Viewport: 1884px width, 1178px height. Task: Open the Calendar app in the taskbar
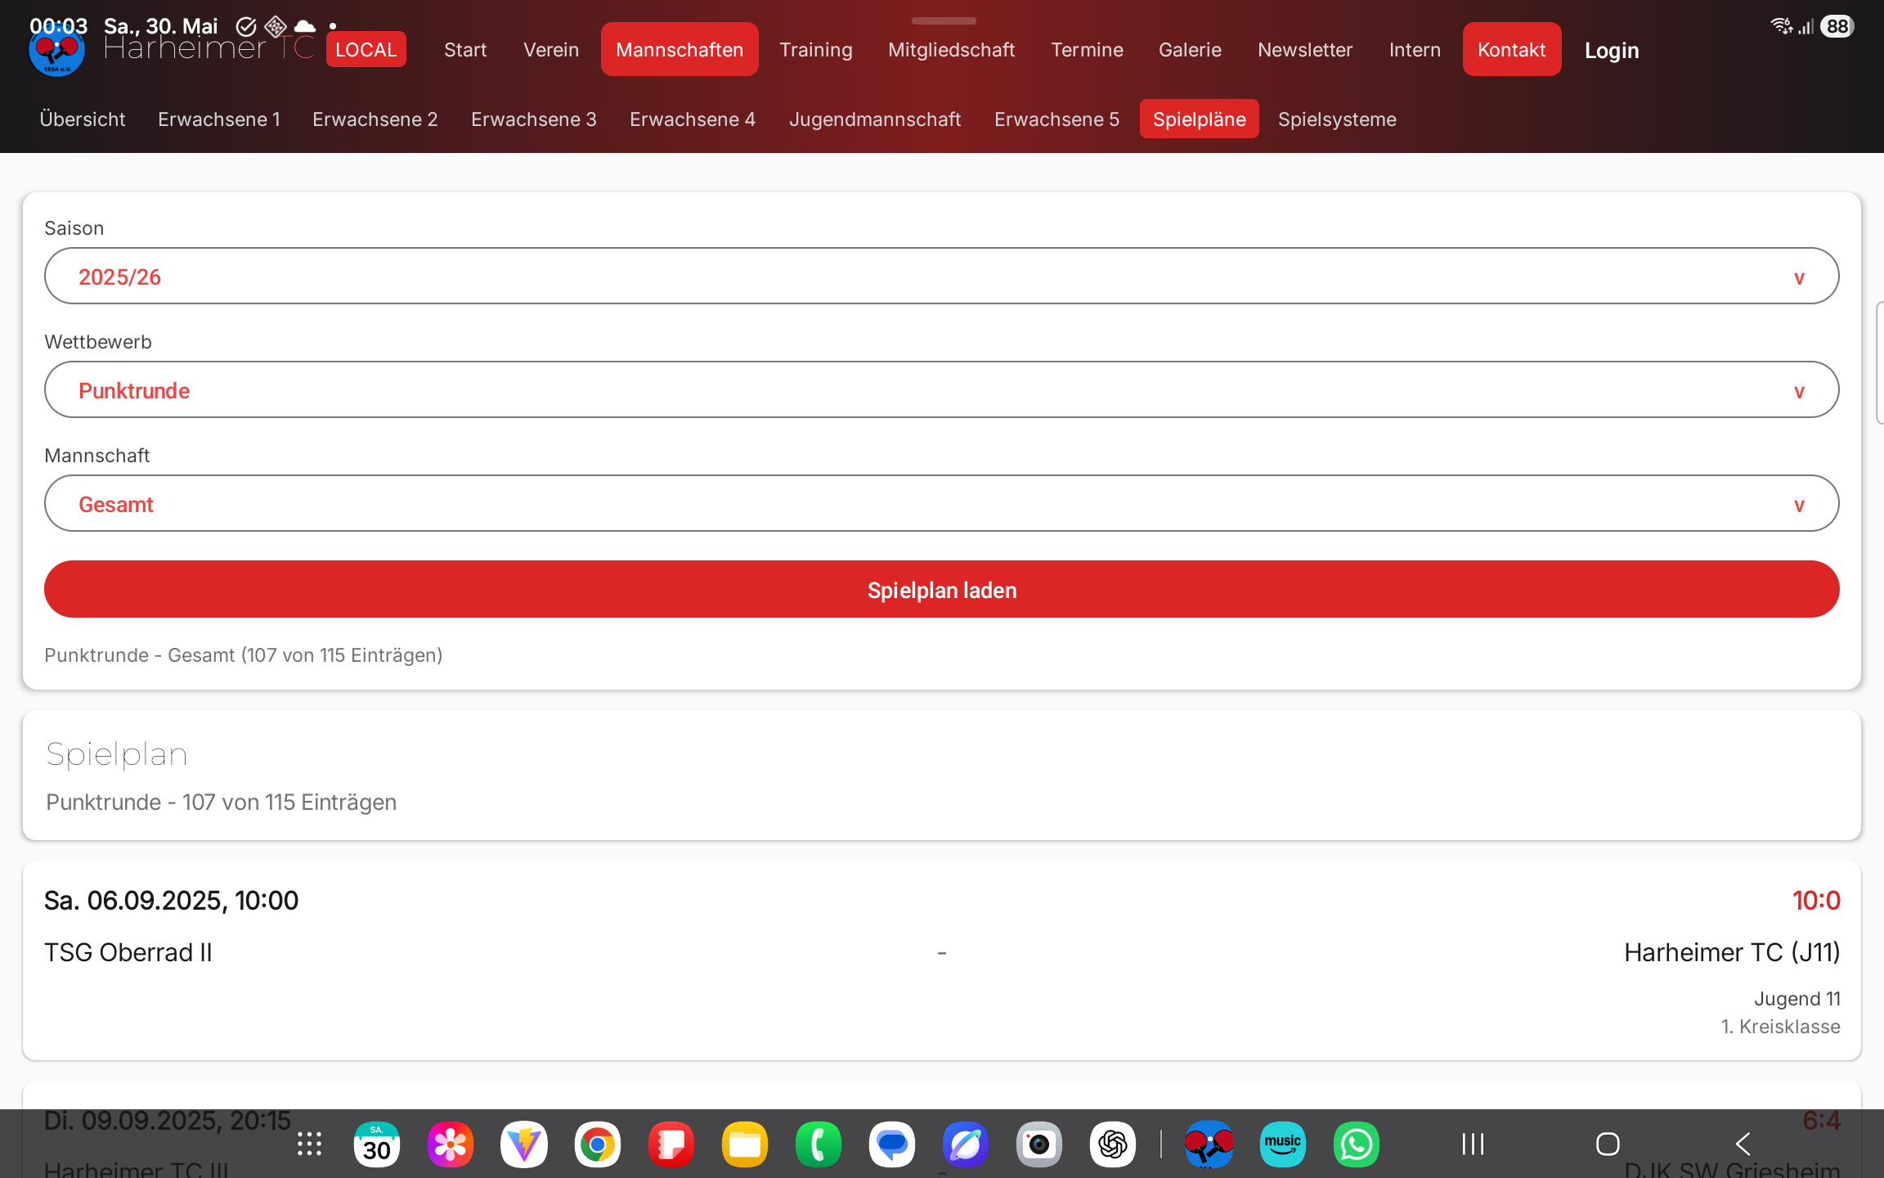tap(376, 1144)
